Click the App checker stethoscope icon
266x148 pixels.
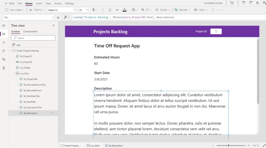coord(232,3)
